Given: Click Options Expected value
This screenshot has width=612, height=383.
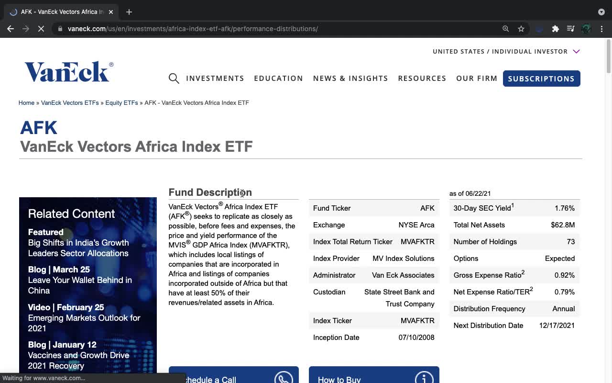Looking at the screenshot, I should click(x=560, y=259).
